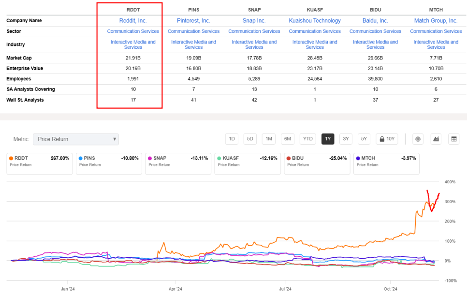The image size is (467, 296).
Task: Click the Employees row label
Action: [x=19, y=79]
